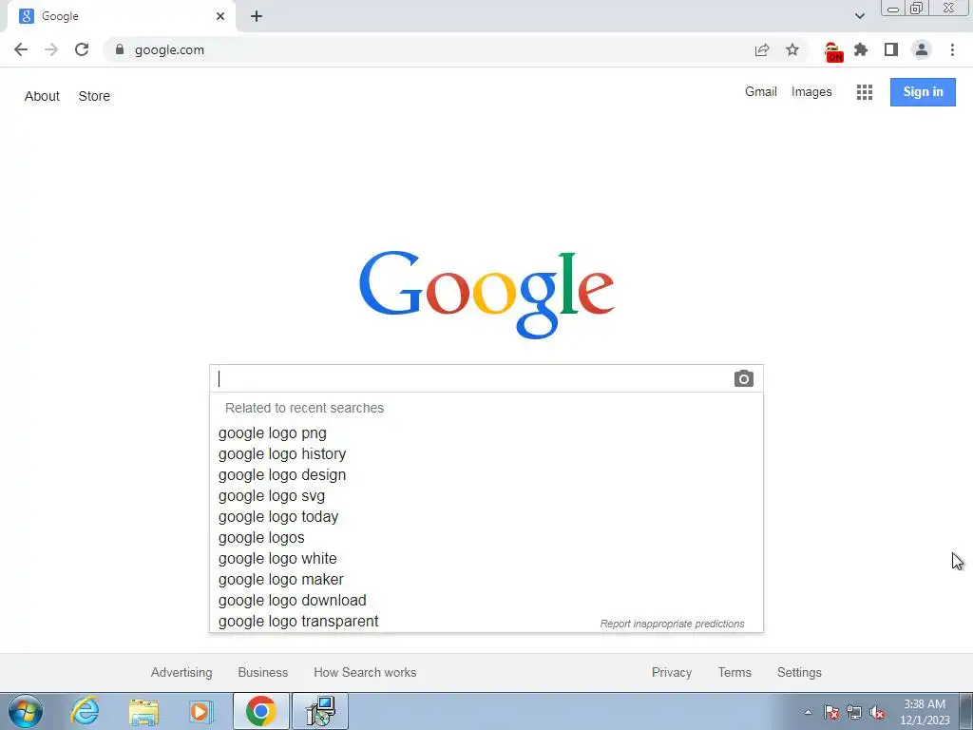
Task: Open the Action Center flag icon
Action: (830, 713)
